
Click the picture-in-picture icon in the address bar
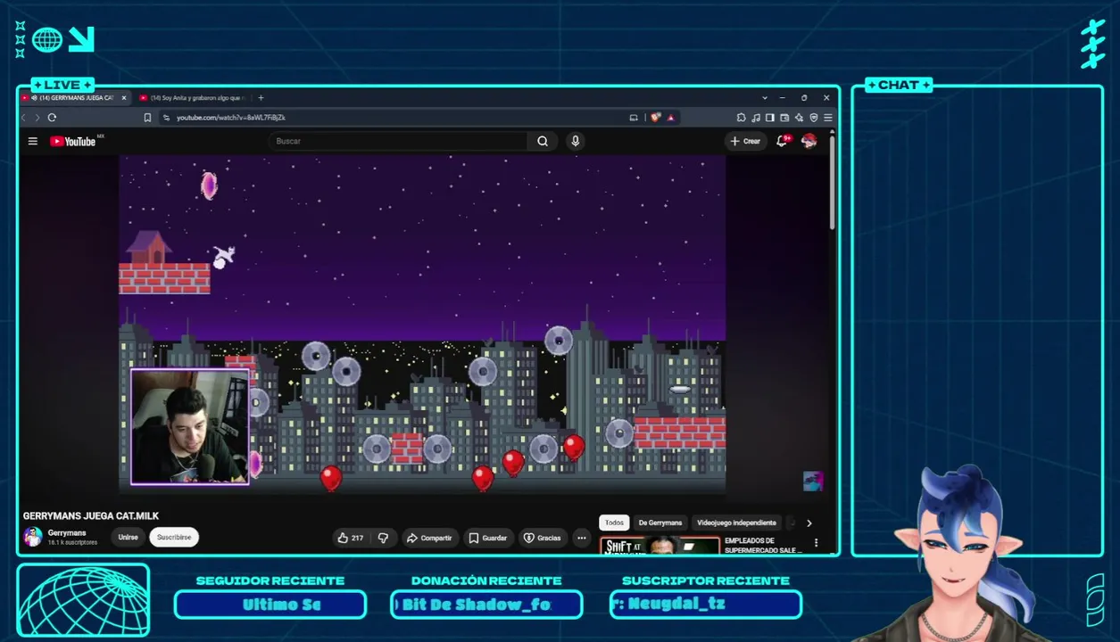(x=634, y=118)
